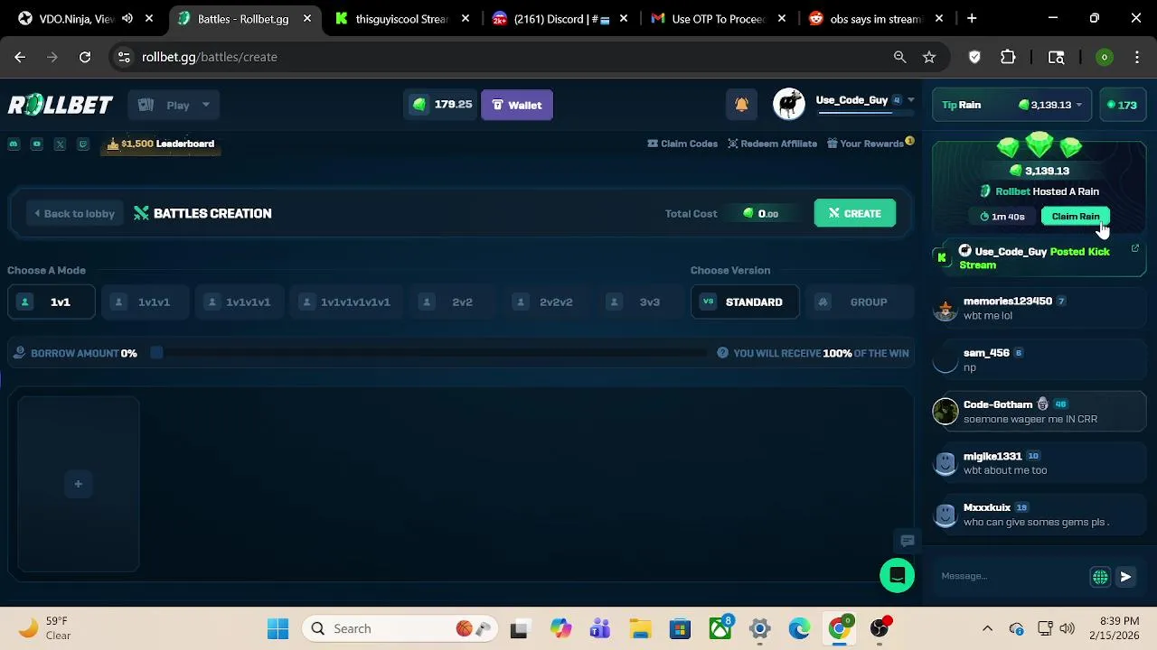Select the 1v1 battle mode

(x=51, y=302)
